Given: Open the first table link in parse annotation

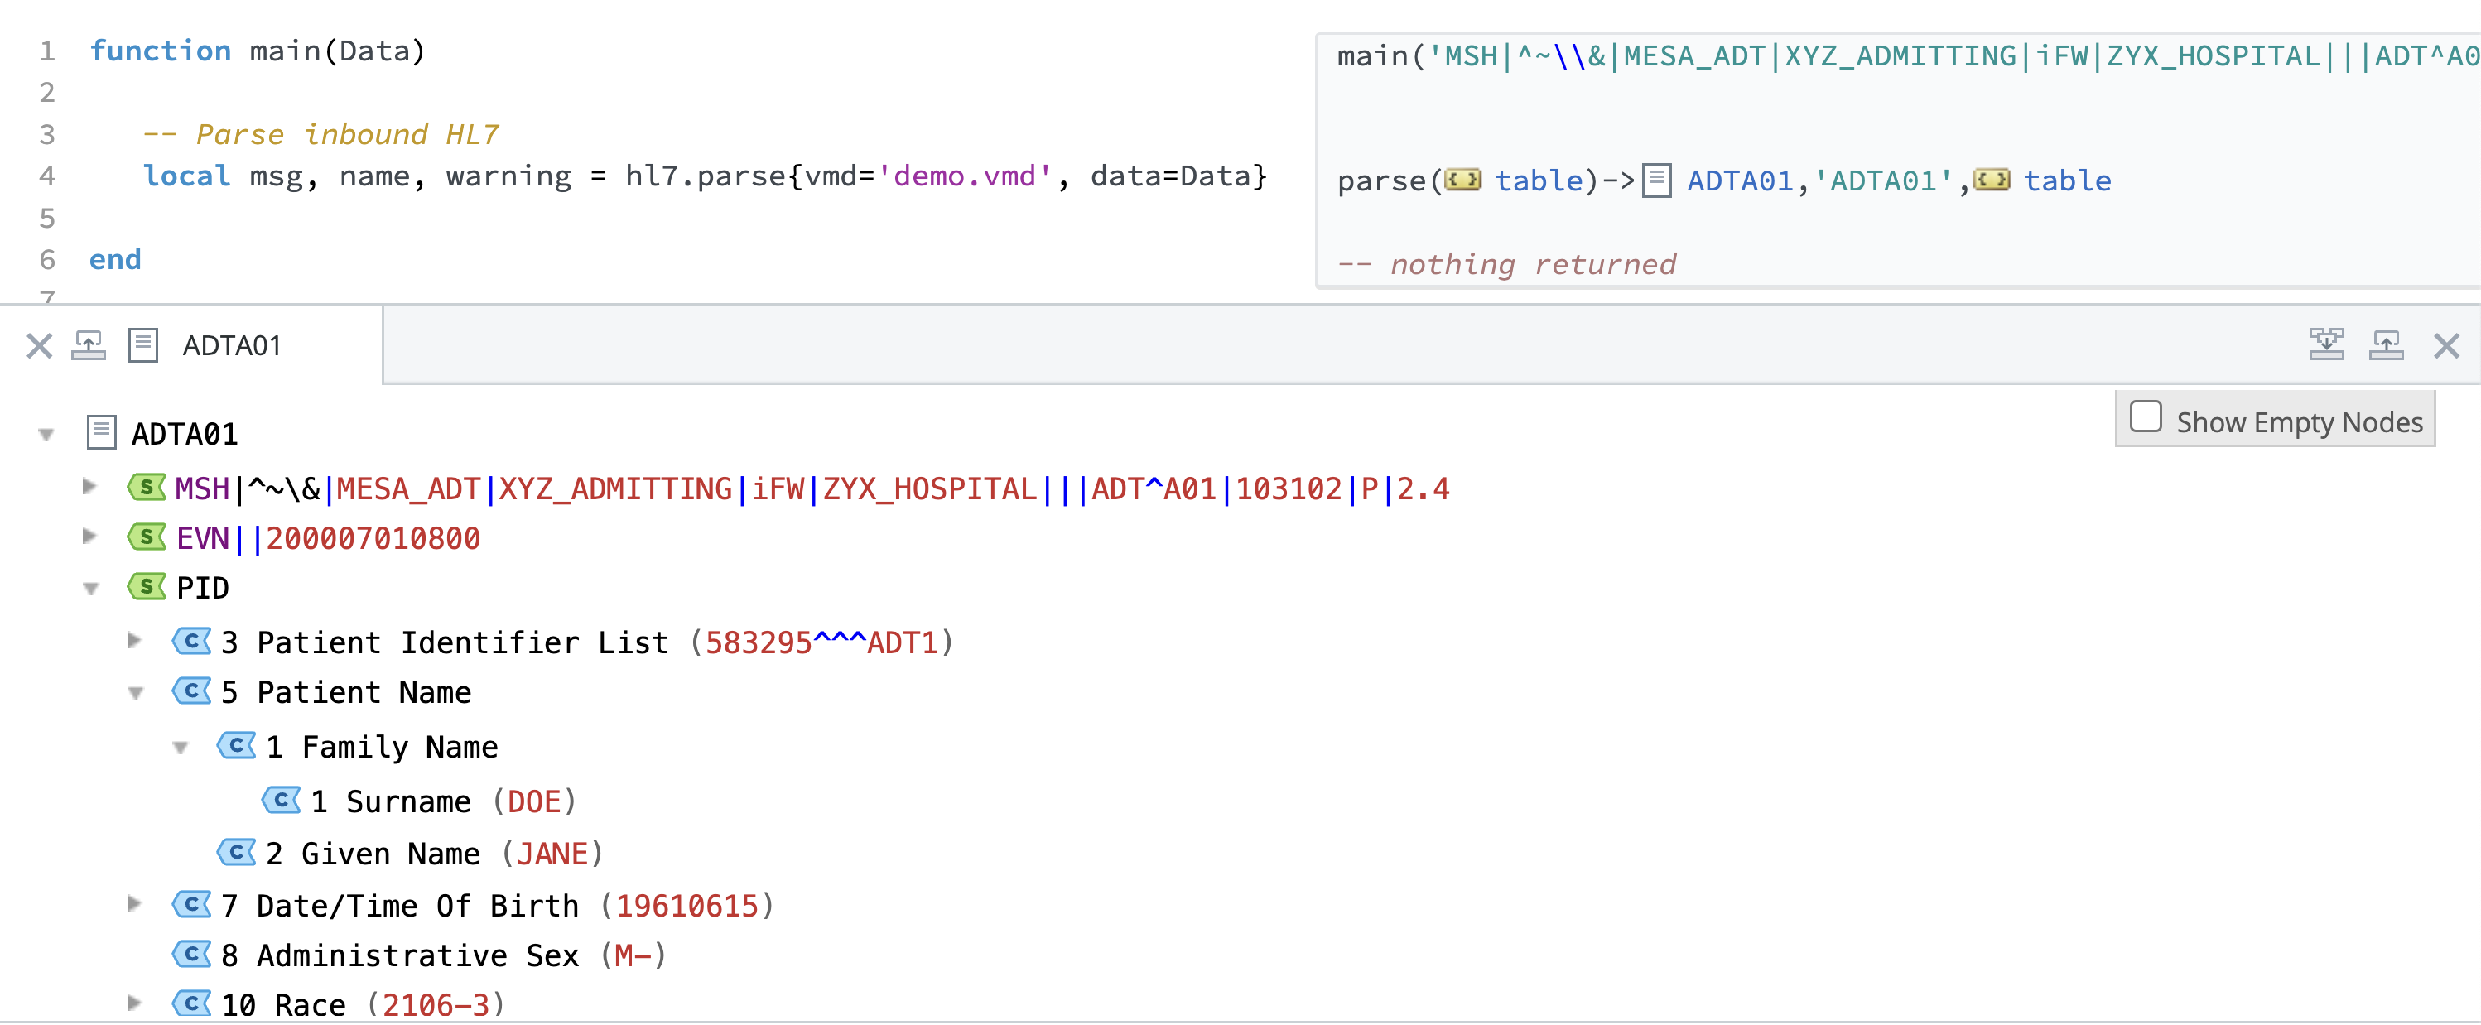Looking at the screenshot, I should [x=1539, y=181].
